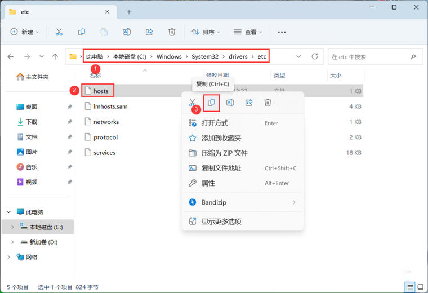Expand the 新加卷 (D:) tree node
The height and width of the screenshot is (293, 428).
click(13, 242)
